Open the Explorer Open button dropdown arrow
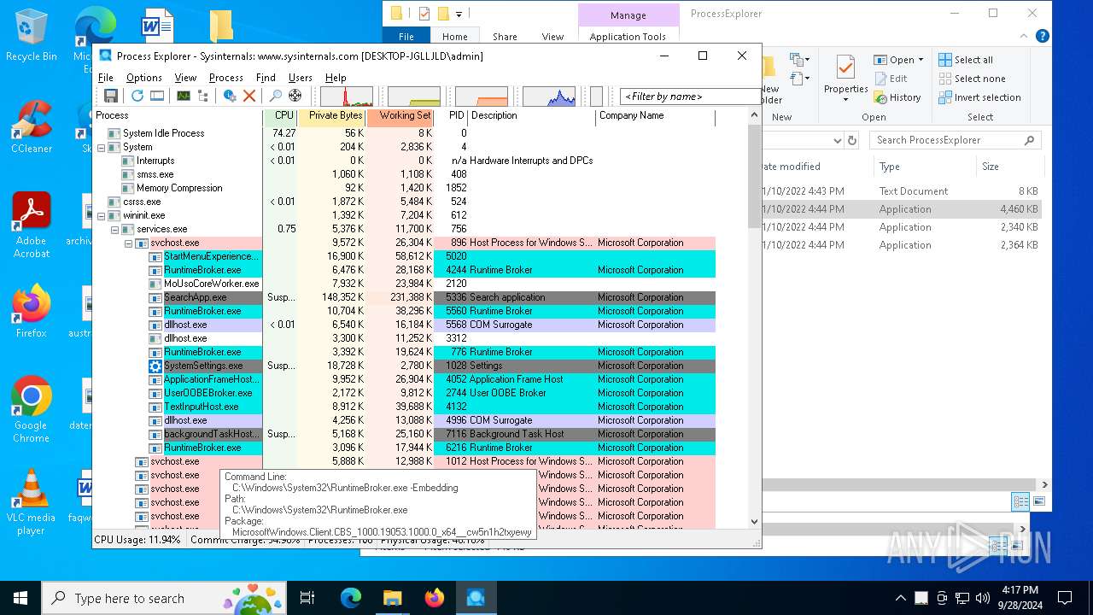 [x=921, y=60]
